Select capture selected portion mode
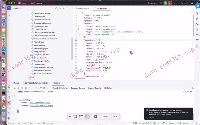This screenshot has height=125, width=200. 88,117
